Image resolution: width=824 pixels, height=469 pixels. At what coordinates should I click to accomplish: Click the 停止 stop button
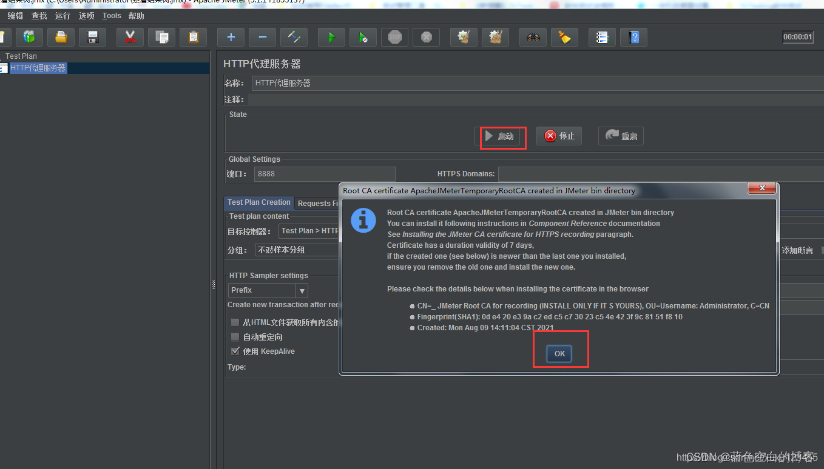[x=559, y=136]
